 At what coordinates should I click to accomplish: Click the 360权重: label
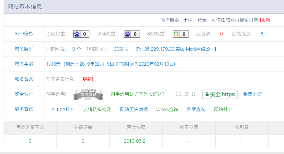click(157, 34)
